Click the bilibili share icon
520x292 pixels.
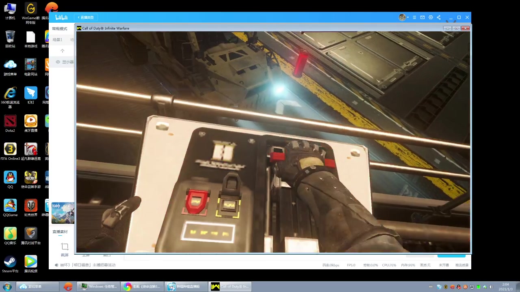(439, 17)
